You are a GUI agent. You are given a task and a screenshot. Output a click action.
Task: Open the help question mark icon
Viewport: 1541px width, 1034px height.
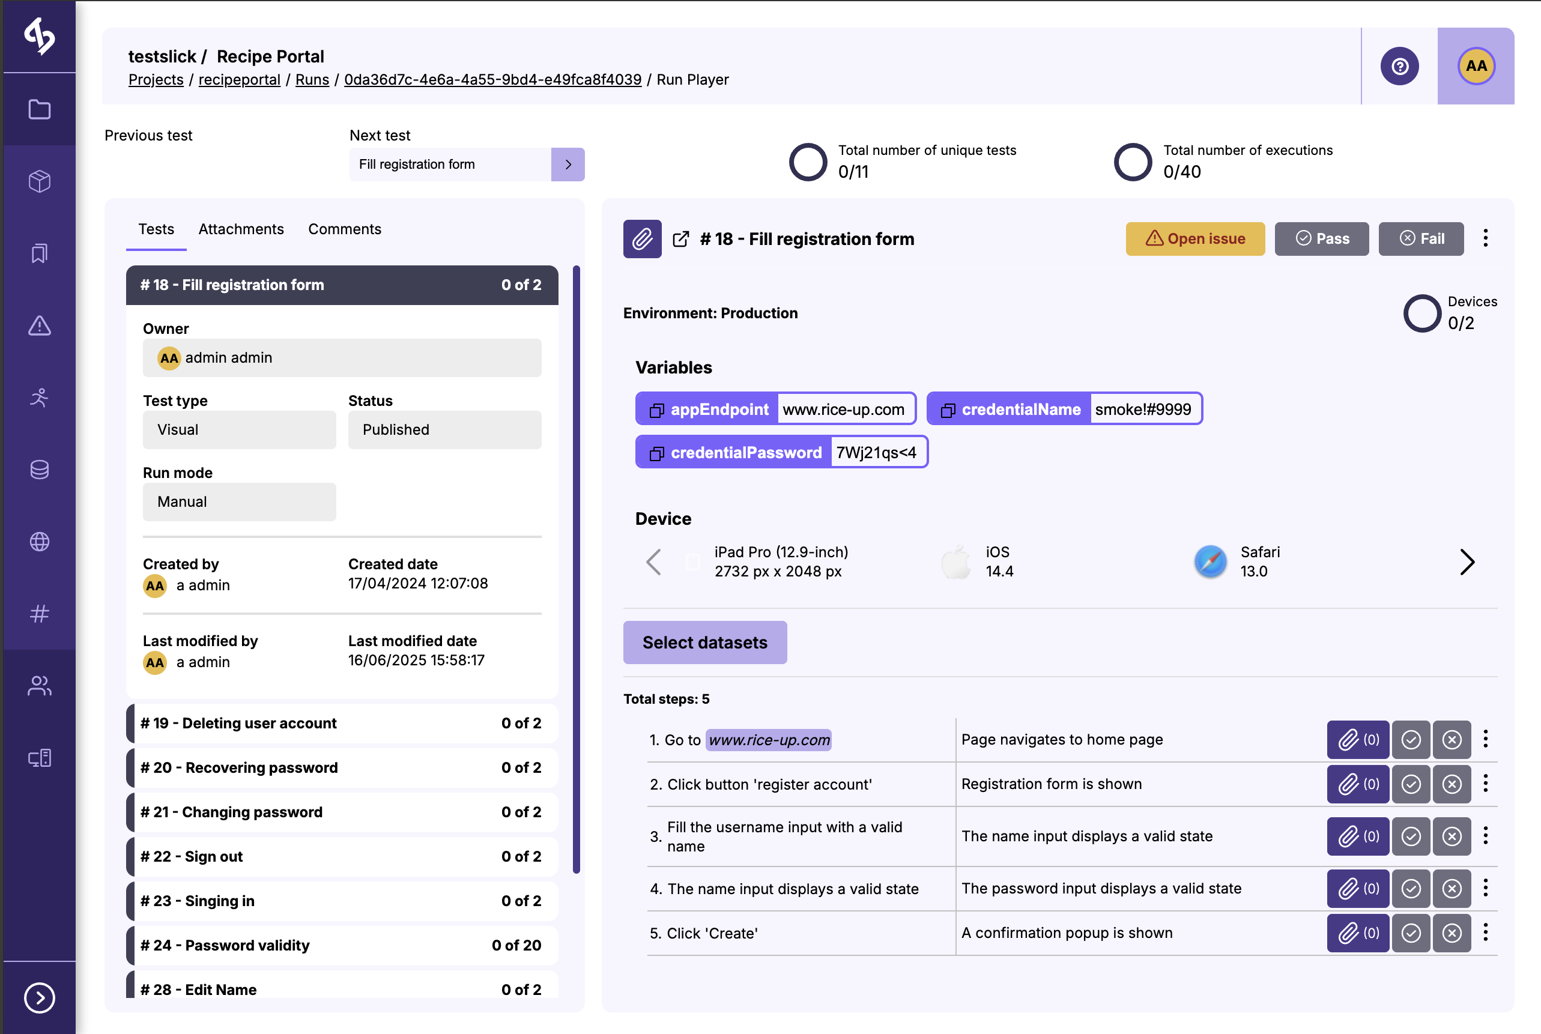point(1399,66)
